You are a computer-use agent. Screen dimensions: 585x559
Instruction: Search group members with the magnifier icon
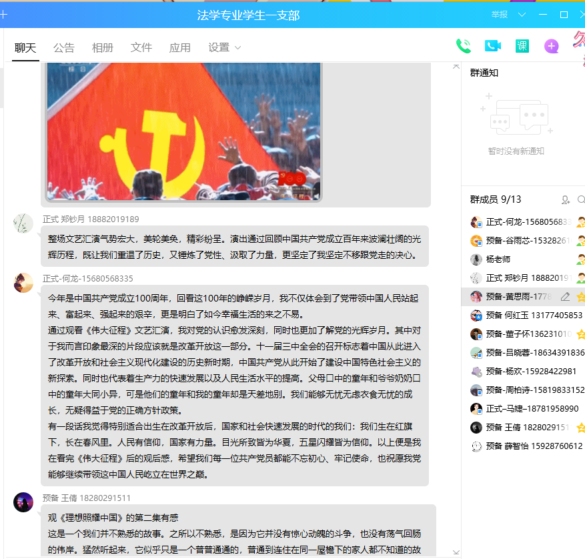pyautogui.click(x=581, y=199)
